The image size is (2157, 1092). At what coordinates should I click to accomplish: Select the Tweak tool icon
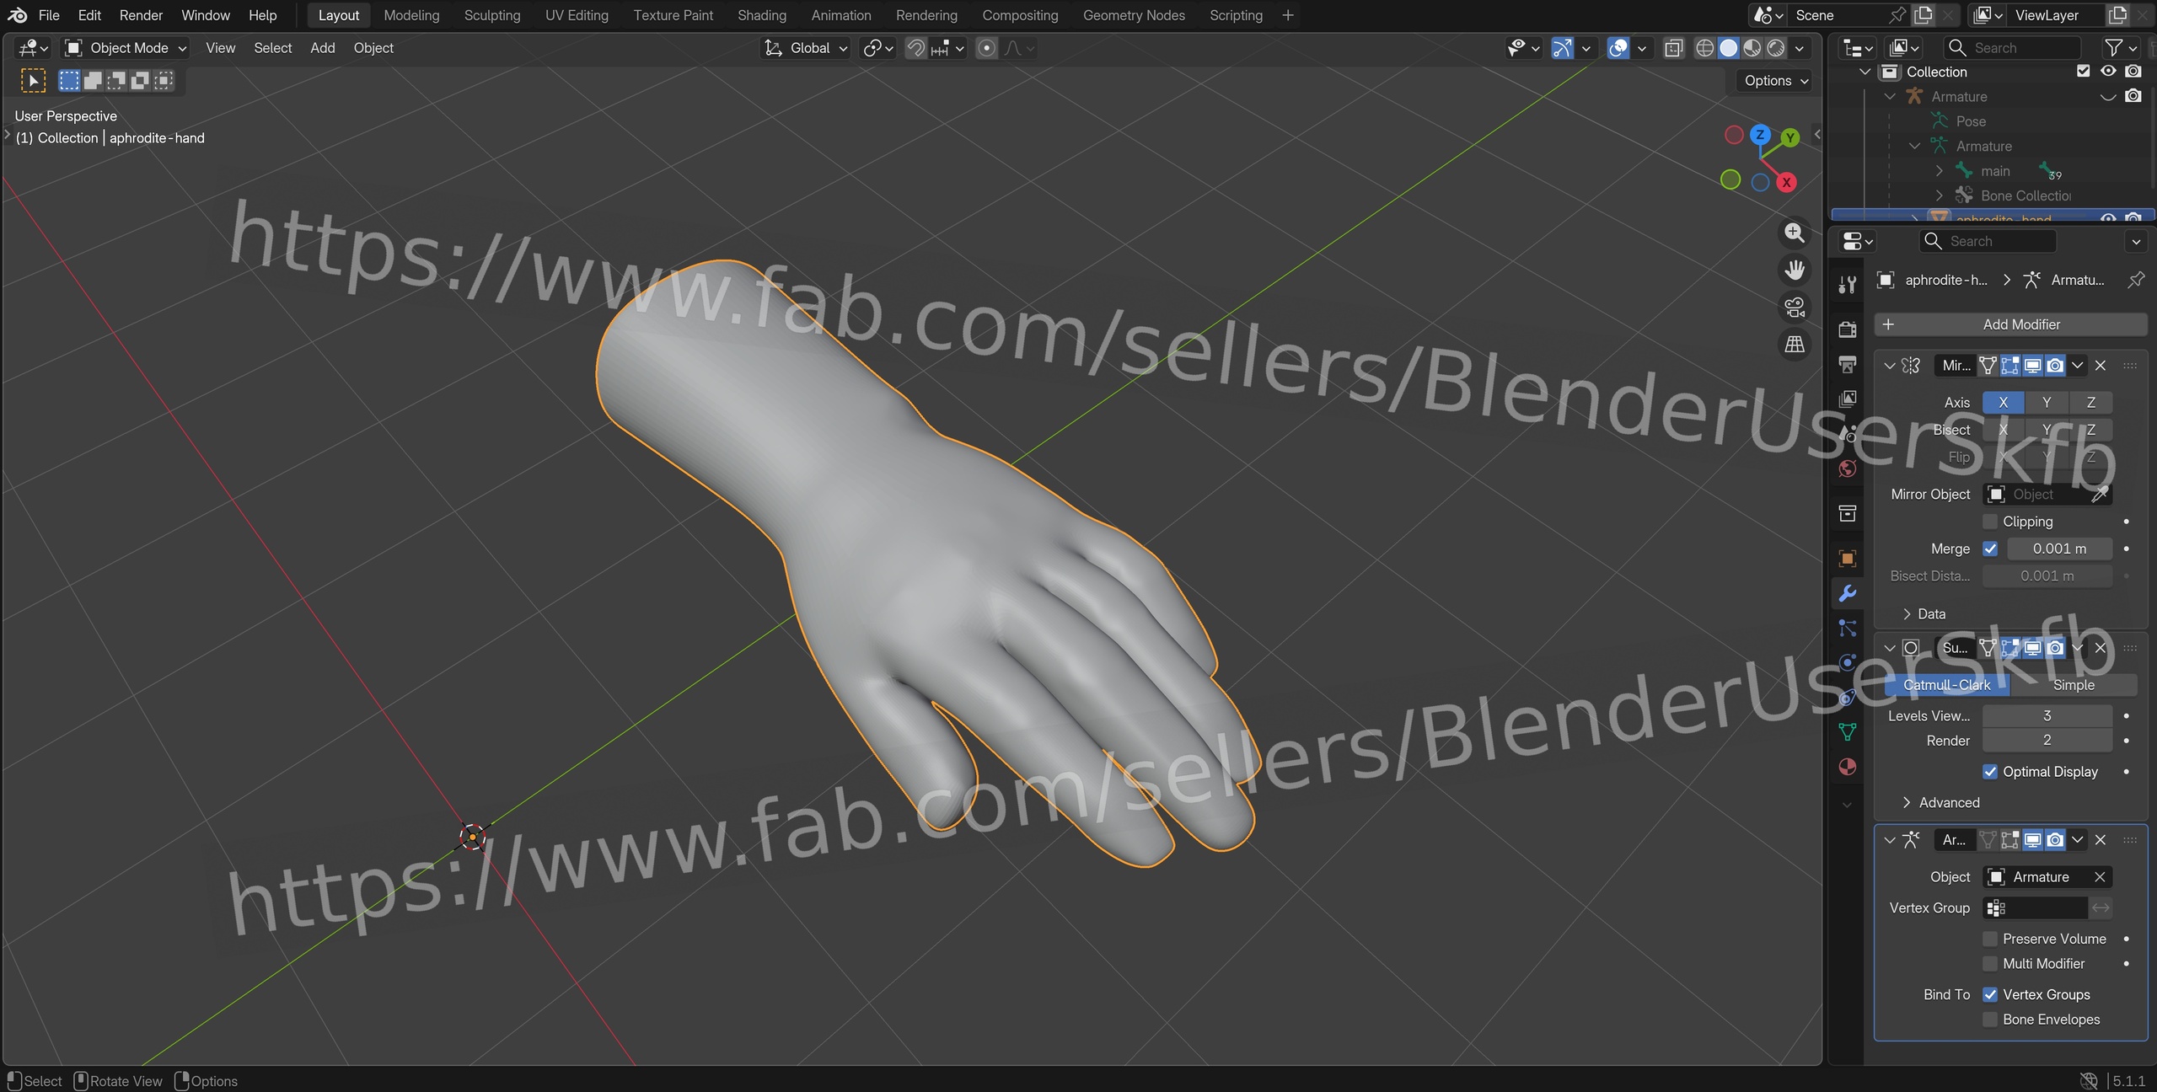33,80
